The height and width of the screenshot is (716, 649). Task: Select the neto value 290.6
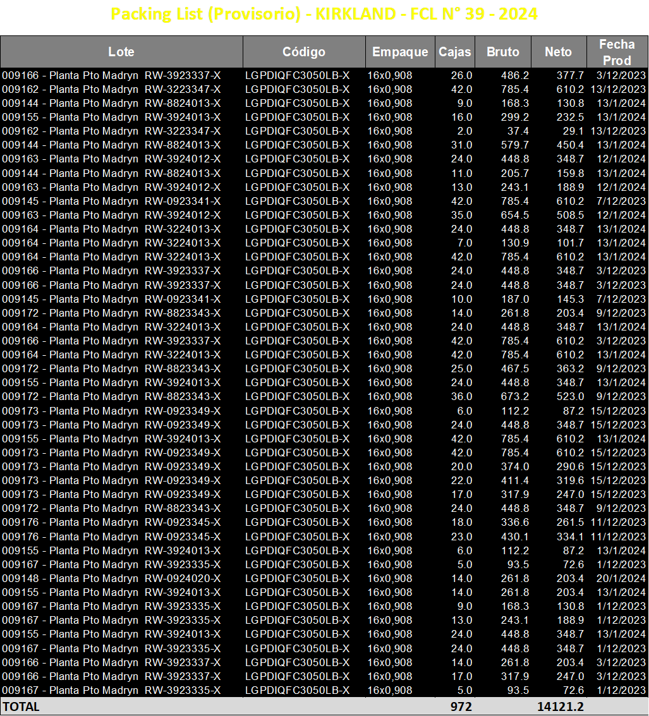coord(570,466)
